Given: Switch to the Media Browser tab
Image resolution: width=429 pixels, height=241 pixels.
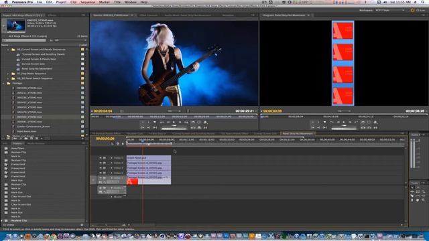Looking at the screenshot, I should pos(36,143).
